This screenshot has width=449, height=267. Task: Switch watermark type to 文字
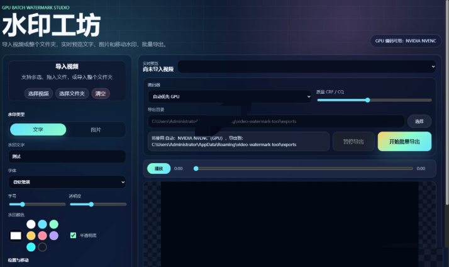tap(38, 130)
